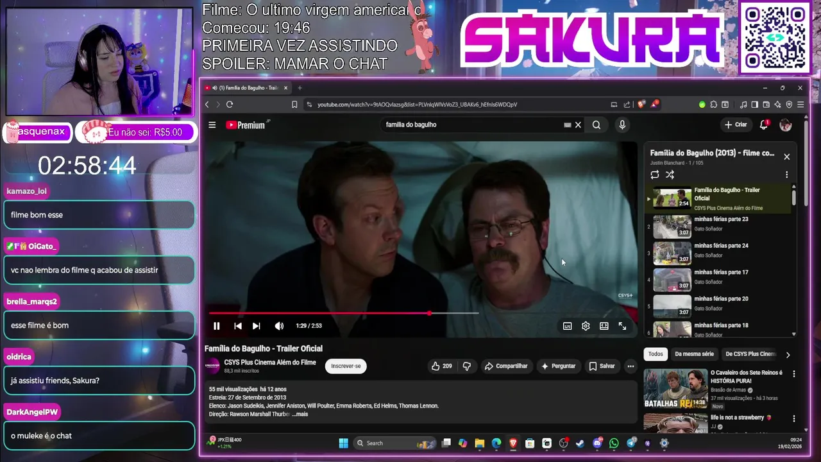Click the Perguntar button
The width and height of the screenshot is (821, 462).
click(558, 366)
